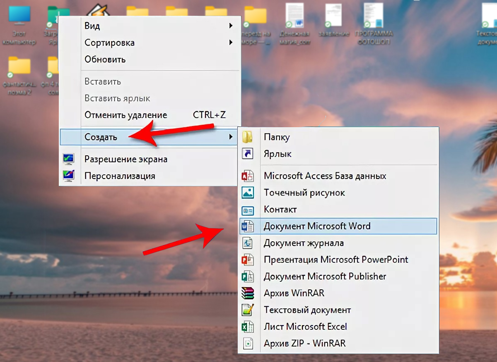Click the yellow folder icon beside Папку
The height and width of the screenshot is (362, 497).
click(248, 137)
